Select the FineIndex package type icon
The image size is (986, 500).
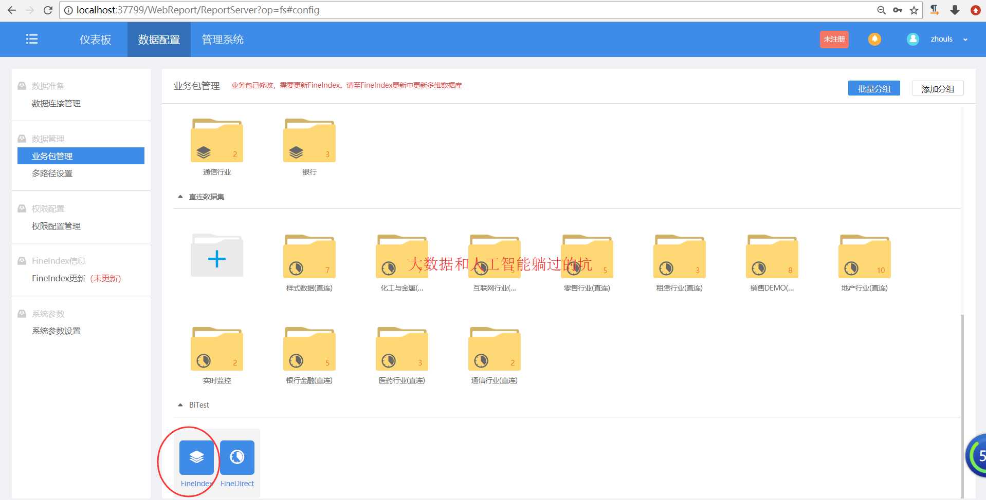point(196,457)
